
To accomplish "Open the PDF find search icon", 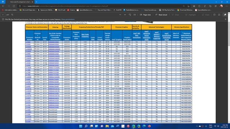I will (12, 15).
